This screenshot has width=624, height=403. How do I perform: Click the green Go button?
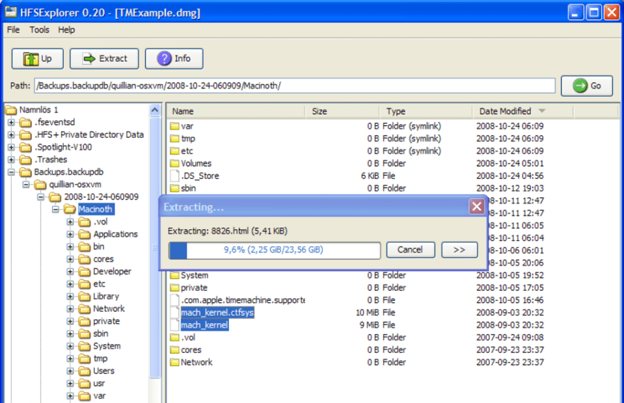[x=587, y=86]
